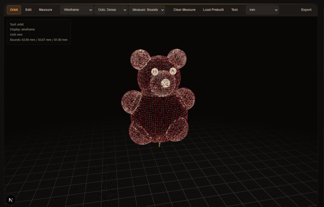Click the 'Display: wireframe' status text
This screenshot has width=324, height=207.
tap(23, 29)
